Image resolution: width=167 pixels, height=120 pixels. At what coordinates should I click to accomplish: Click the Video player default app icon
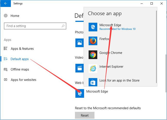(79, 68)
